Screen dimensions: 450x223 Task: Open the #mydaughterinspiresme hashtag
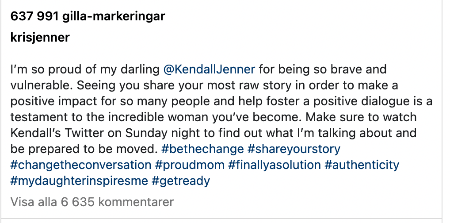(x=79, y=181)
